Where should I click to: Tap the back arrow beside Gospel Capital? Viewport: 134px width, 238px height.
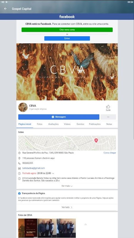(5, 9)
